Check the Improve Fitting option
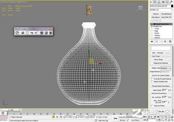Viewport: 174px width, 122px height. (x=152, y=106)
